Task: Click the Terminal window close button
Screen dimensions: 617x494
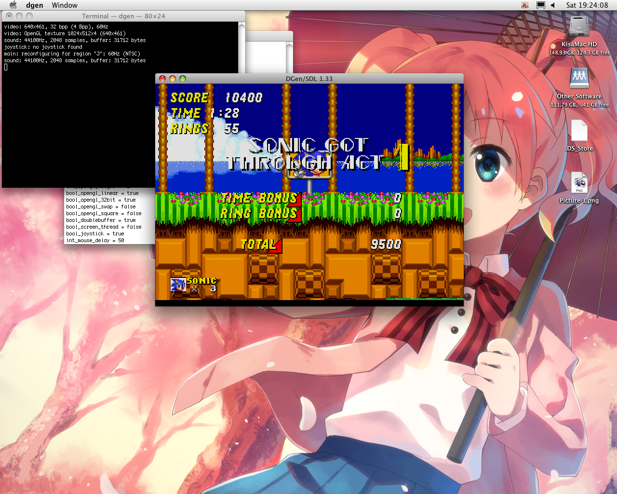Action: tap(9, 16)
